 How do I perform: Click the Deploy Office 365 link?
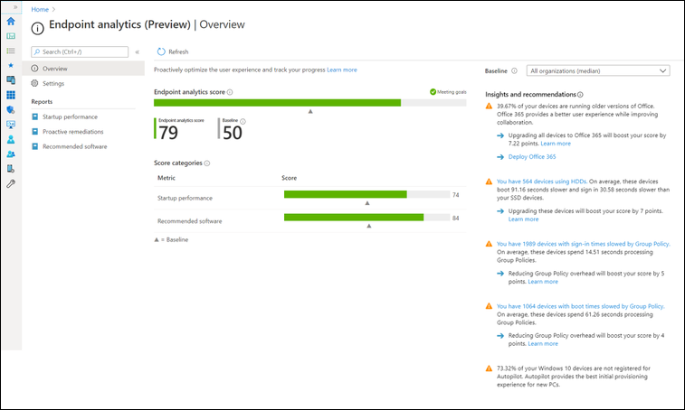(x=532, y=156)
